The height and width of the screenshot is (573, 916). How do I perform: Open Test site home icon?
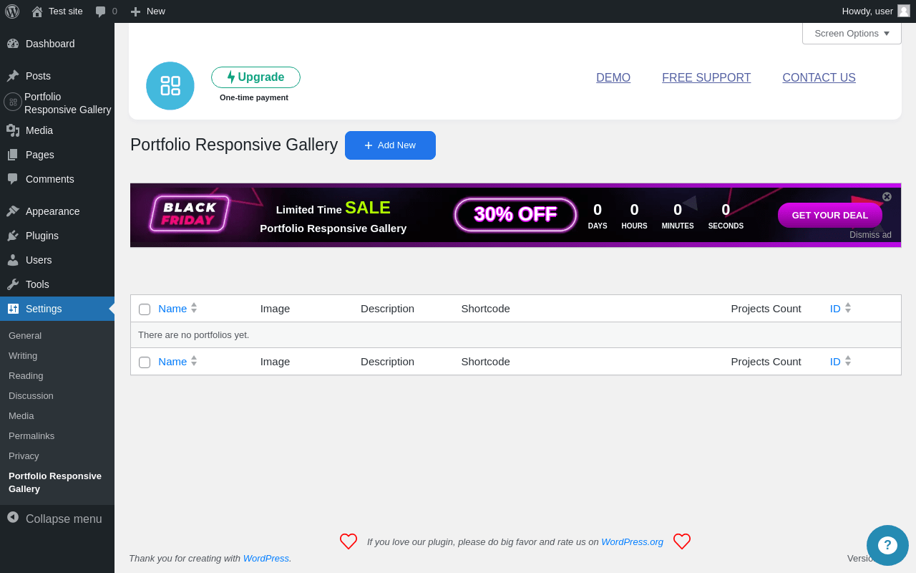tap(37, 11)
